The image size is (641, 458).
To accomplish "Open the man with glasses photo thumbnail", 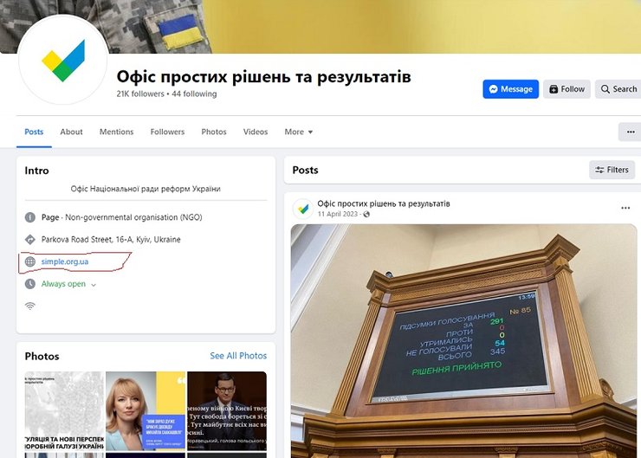I will [x=227, y=411].
